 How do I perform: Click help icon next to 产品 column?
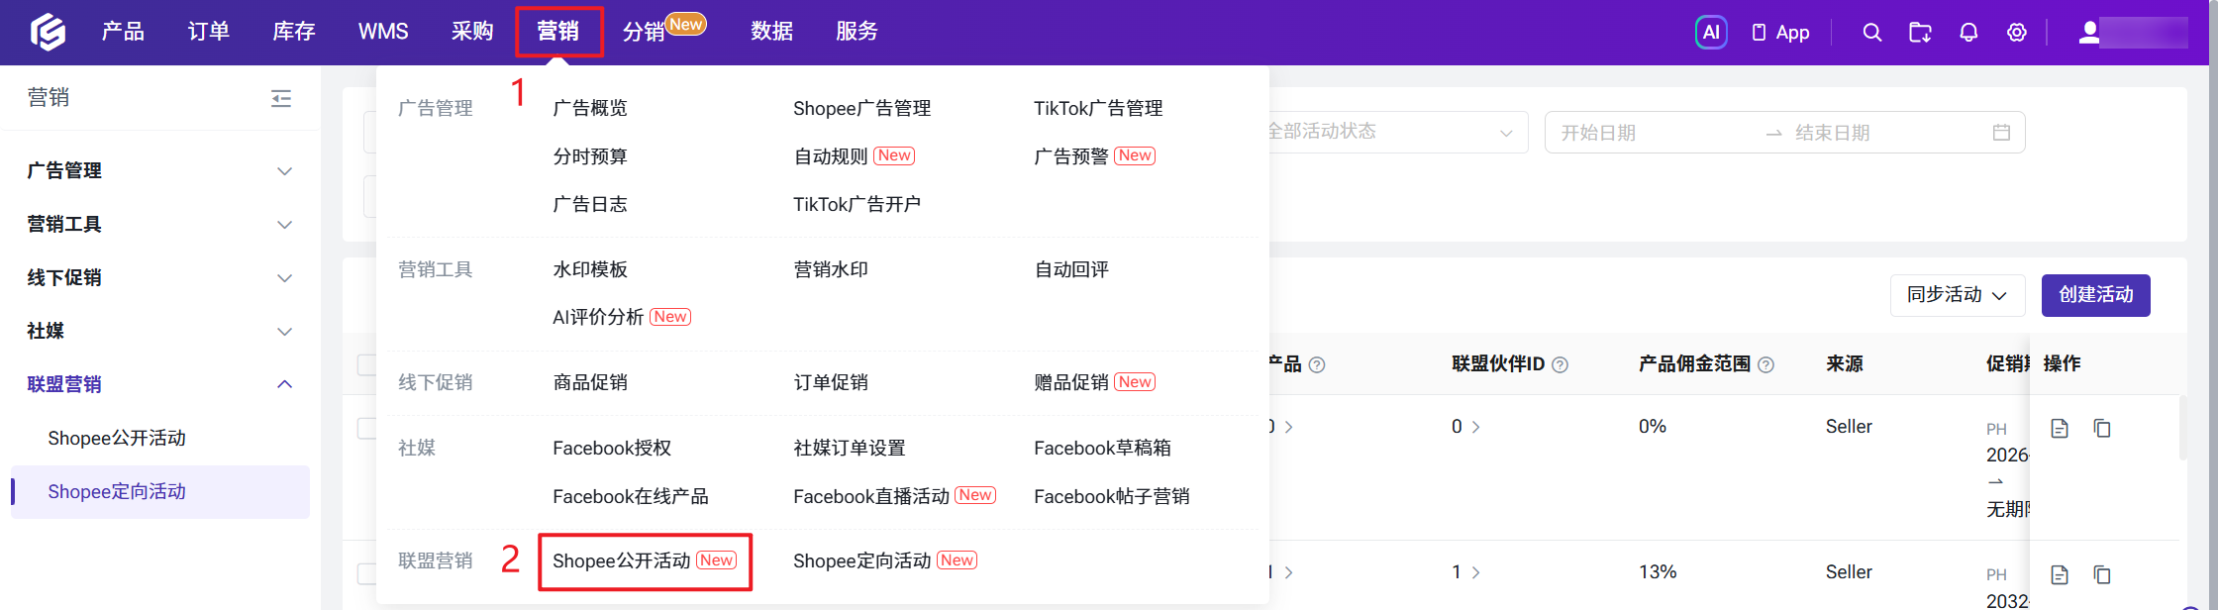point(1317,364)
